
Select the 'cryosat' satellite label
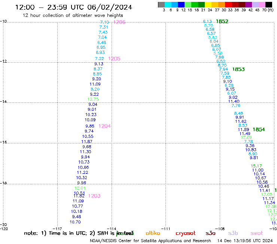pyautogui.click(x=186, y=233)
